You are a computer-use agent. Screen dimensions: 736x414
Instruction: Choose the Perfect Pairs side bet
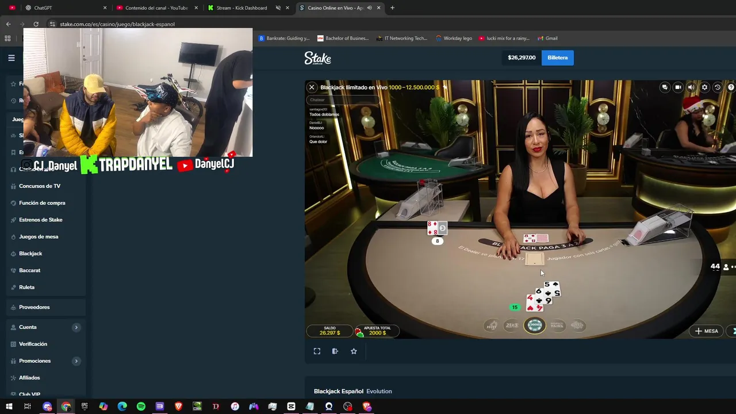[557, 325]
